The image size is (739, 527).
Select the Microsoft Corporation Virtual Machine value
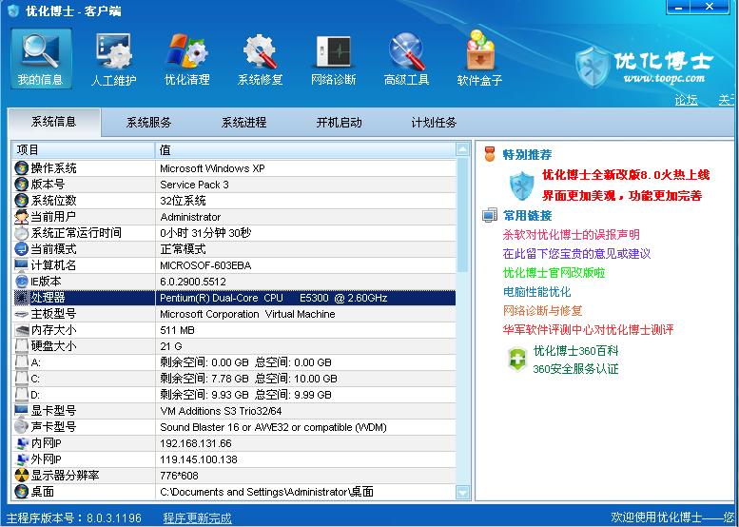click(x=247, y=314)
